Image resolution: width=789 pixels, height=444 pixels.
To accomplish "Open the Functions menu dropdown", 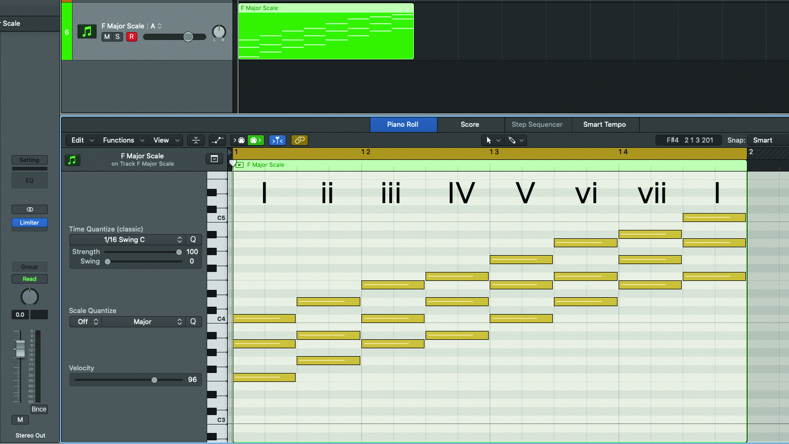I will [x=123, y=140].
